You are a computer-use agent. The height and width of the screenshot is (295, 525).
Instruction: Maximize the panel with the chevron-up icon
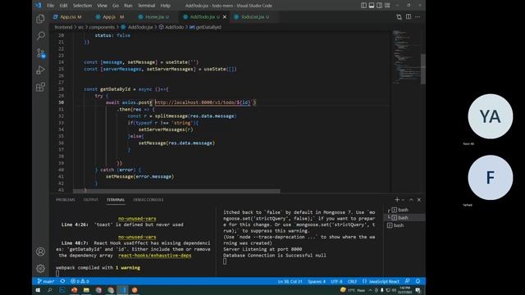click(411, 200)
